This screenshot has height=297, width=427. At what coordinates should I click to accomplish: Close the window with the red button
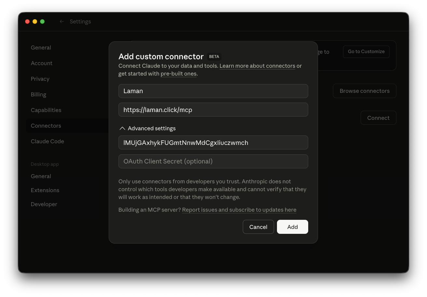27,21
